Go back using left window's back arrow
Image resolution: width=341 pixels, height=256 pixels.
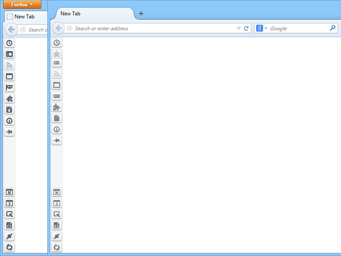(11, 30)
